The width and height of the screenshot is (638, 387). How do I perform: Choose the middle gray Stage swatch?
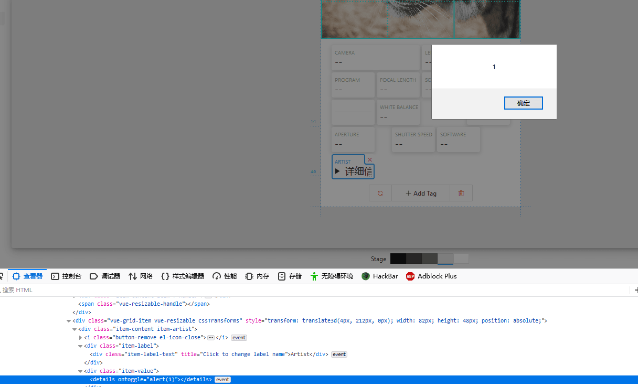pyautogui.click(x=430, y=259)
